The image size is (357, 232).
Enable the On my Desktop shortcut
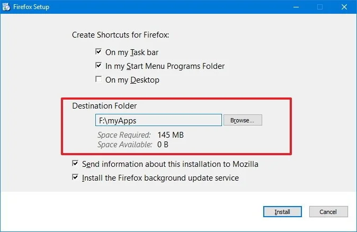pos(99,80)
